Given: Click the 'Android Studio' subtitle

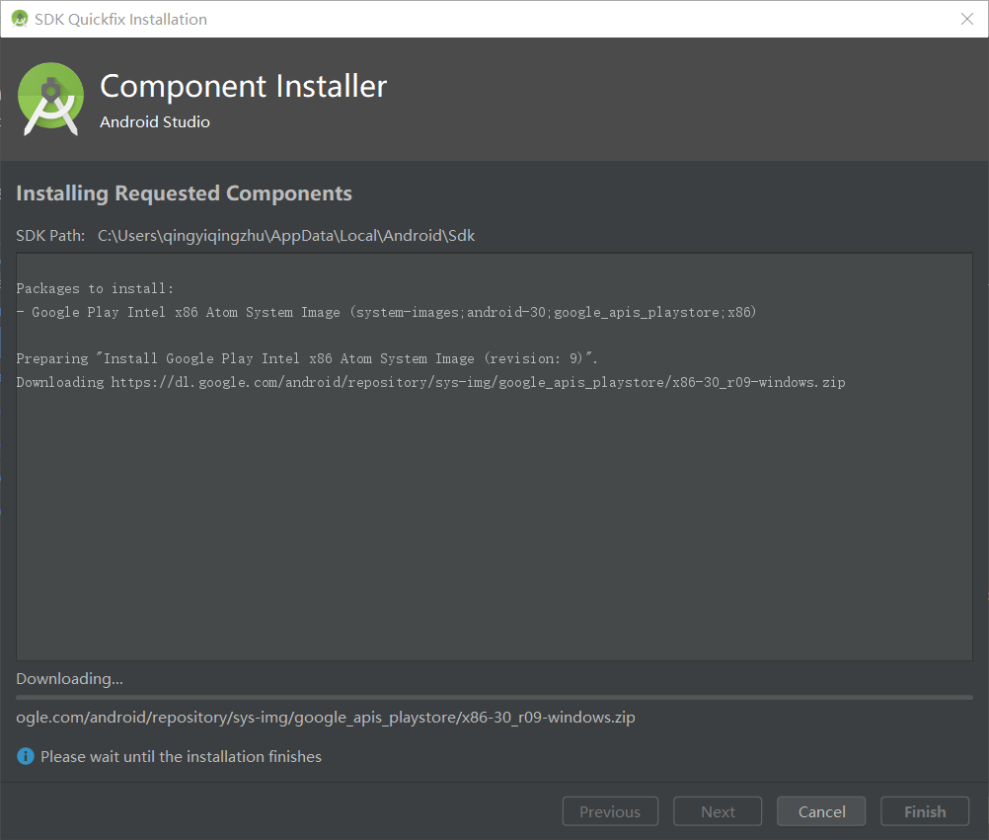Looking at the screenshot, I should coord(155,121).
